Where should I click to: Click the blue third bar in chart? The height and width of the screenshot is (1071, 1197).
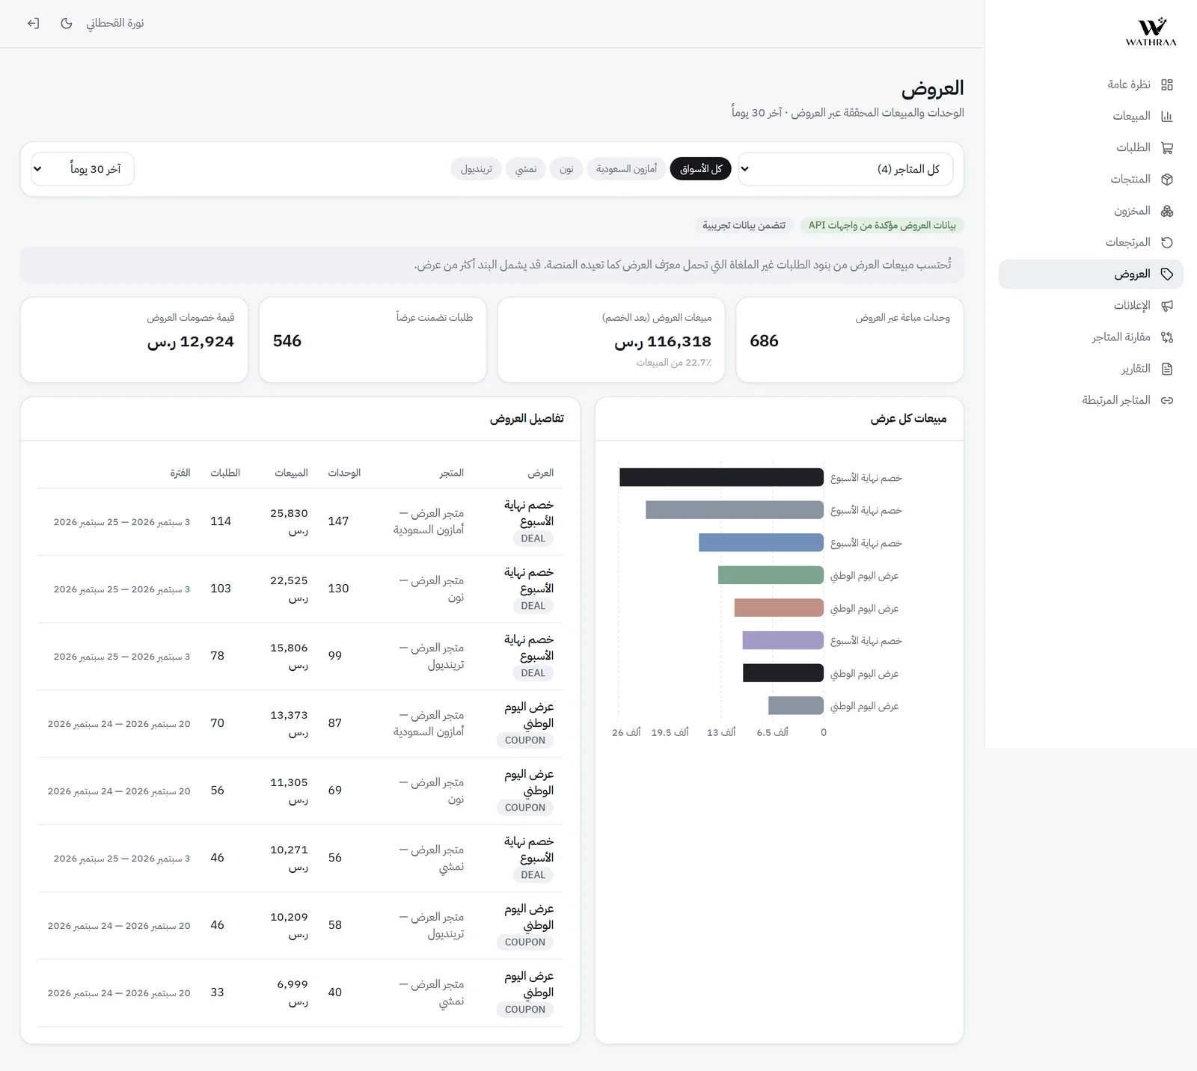pos(761,543)
